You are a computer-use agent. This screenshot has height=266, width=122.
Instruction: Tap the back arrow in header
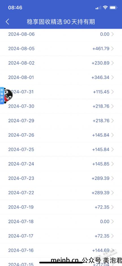7,22
